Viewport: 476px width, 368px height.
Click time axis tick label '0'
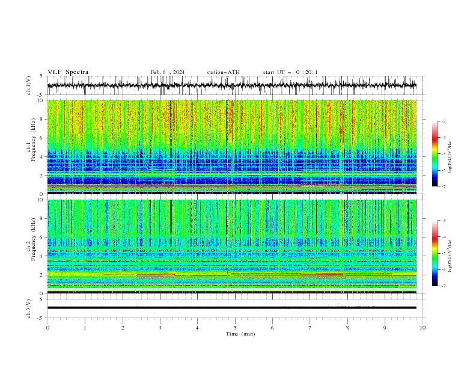[47, 328]
